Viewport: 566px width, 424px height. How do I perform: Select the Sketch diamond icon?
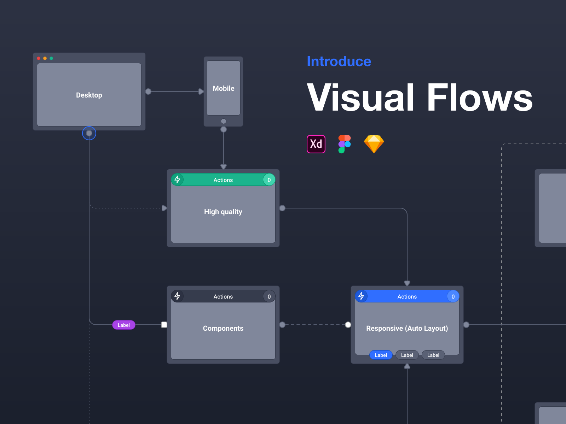tap(373, 143)
